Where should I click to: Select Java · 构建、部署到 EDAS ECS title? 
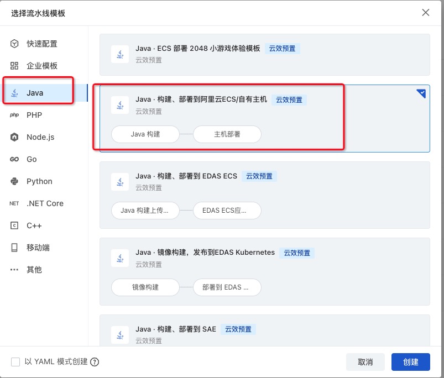click(186, 176)
